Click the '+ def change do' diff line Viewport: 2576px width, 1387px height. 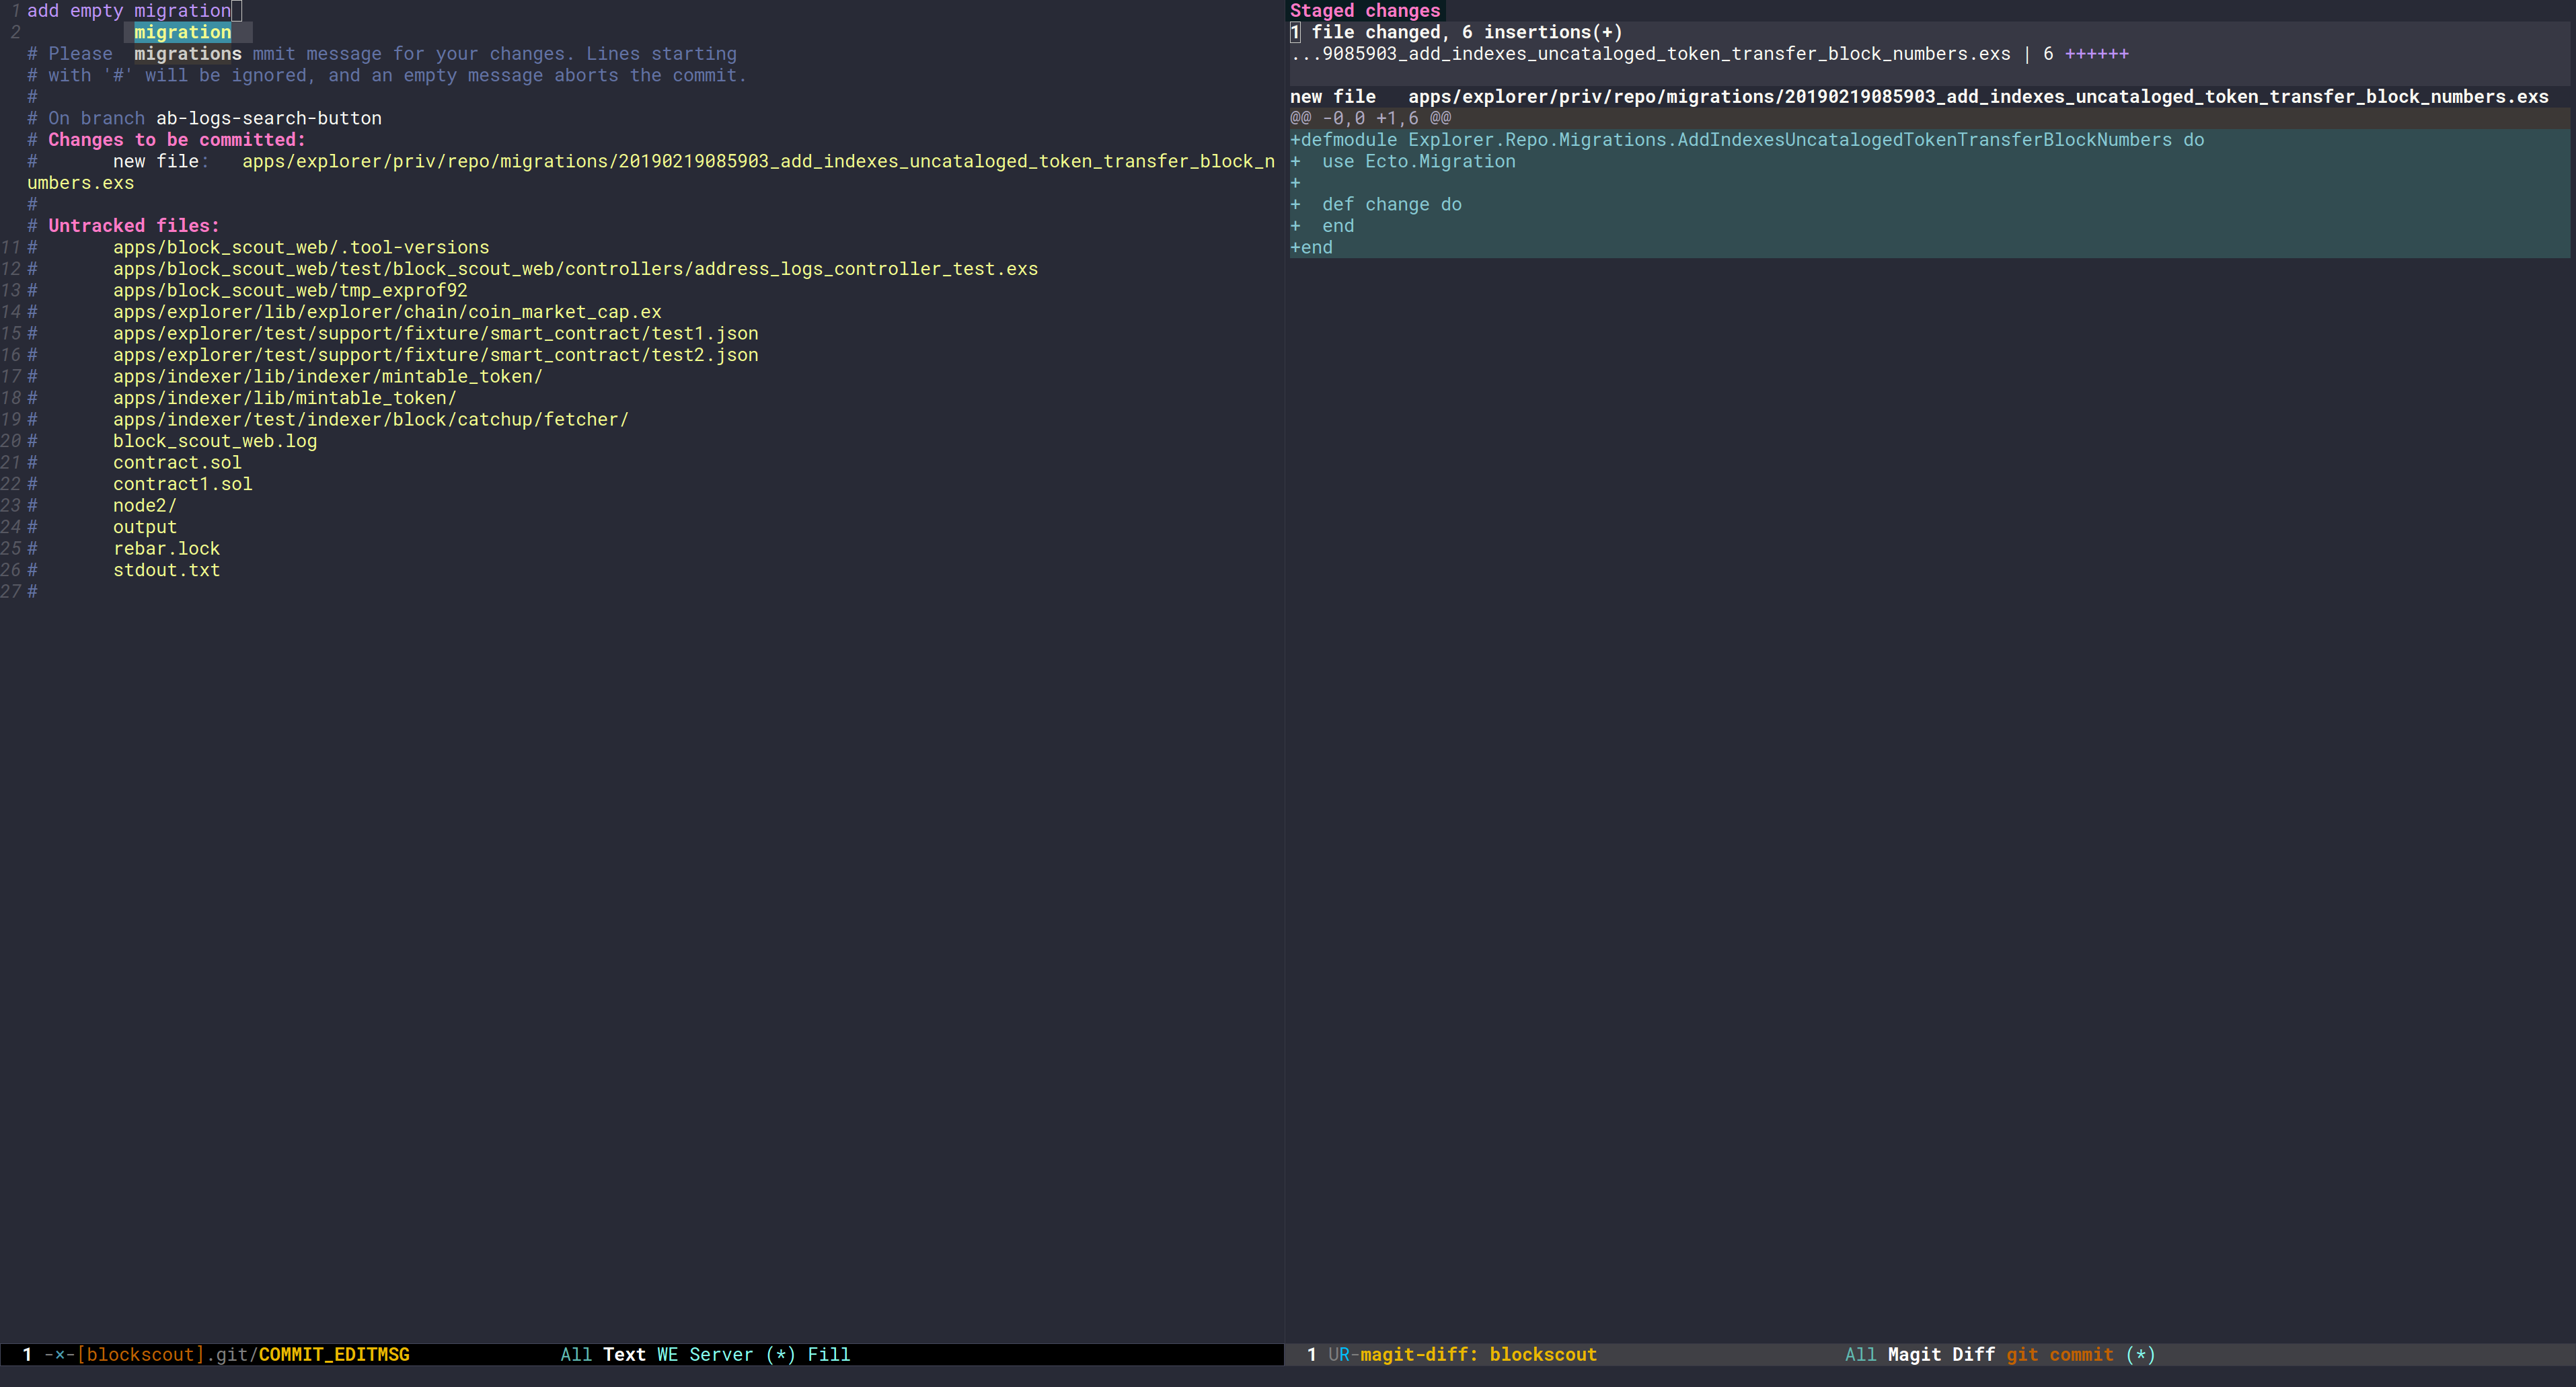pyautogui.click(x=1376, y=204)
